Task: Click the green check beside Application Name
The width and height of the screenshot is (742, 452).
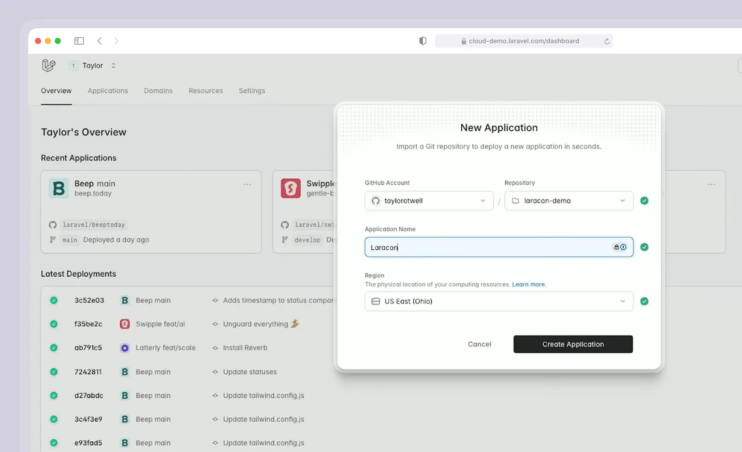Action: coord(644,247)
